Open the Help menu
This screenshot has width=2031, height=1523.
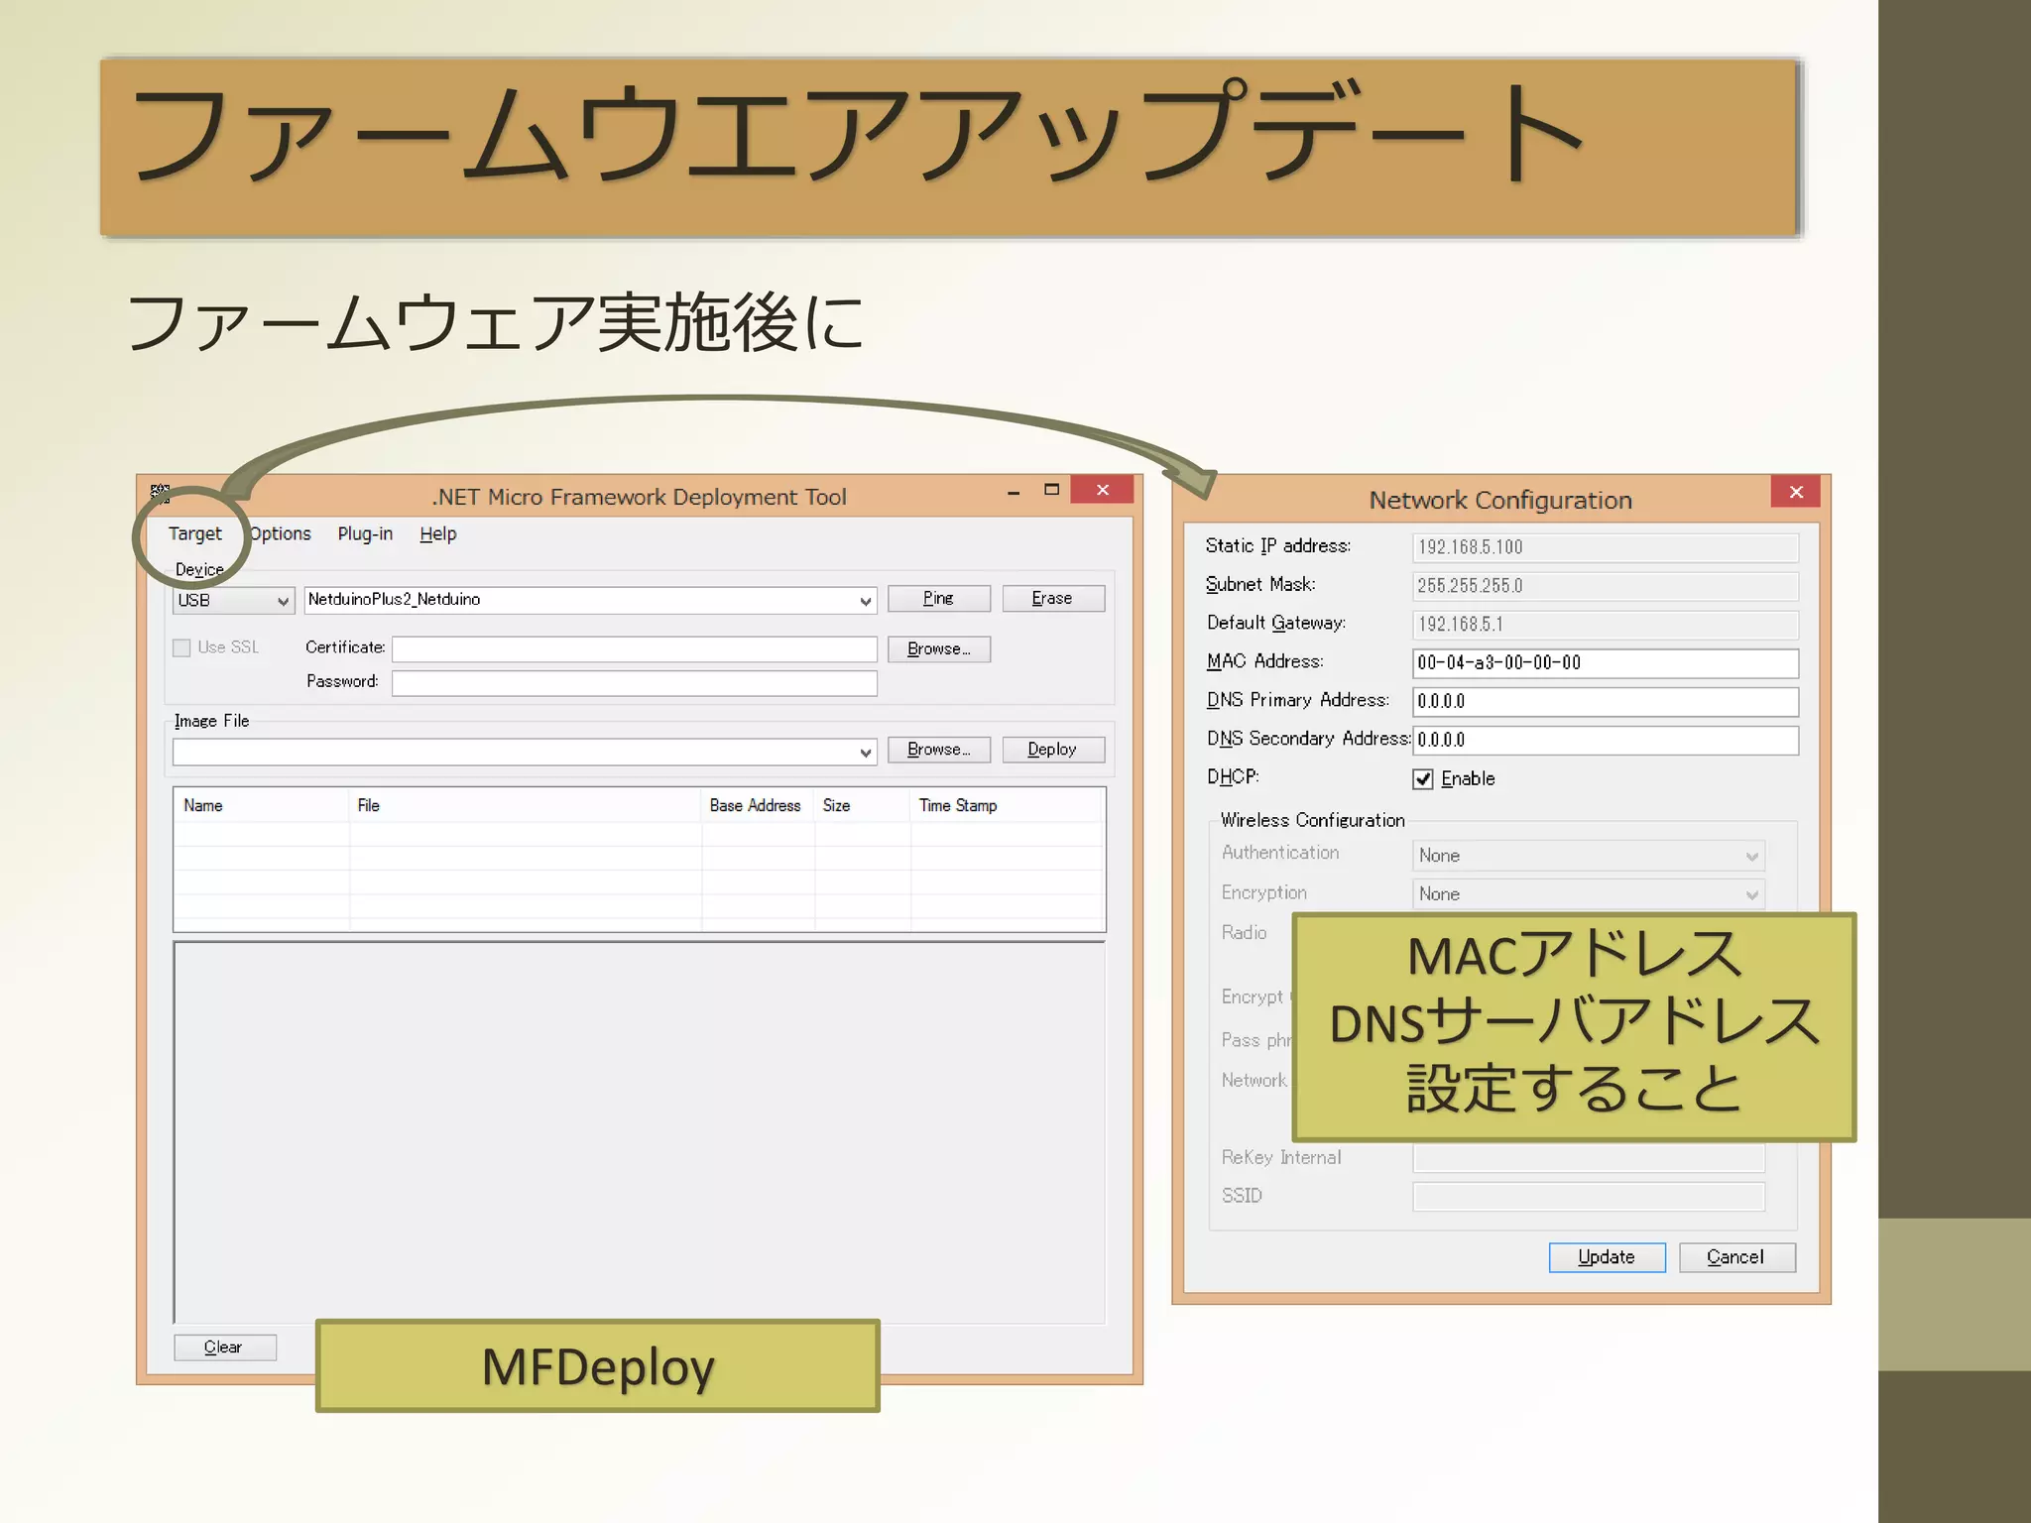437,533
